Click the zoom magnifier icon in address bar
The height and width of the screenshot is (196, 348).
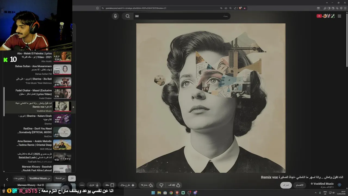[x=231, y=8]
